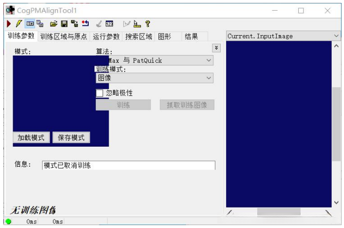
Task: Click the double-chevron expander above the 算法 box
Action: pyautogui.click(x=216, y=48)
